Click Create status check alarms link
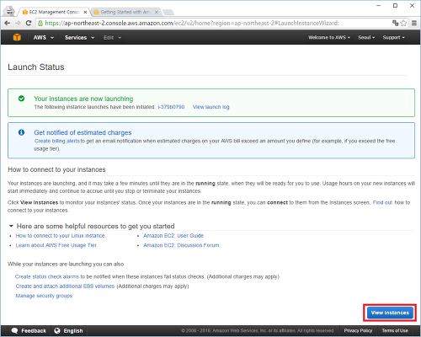Screen dimensions: 421x337 click(47, 276)
